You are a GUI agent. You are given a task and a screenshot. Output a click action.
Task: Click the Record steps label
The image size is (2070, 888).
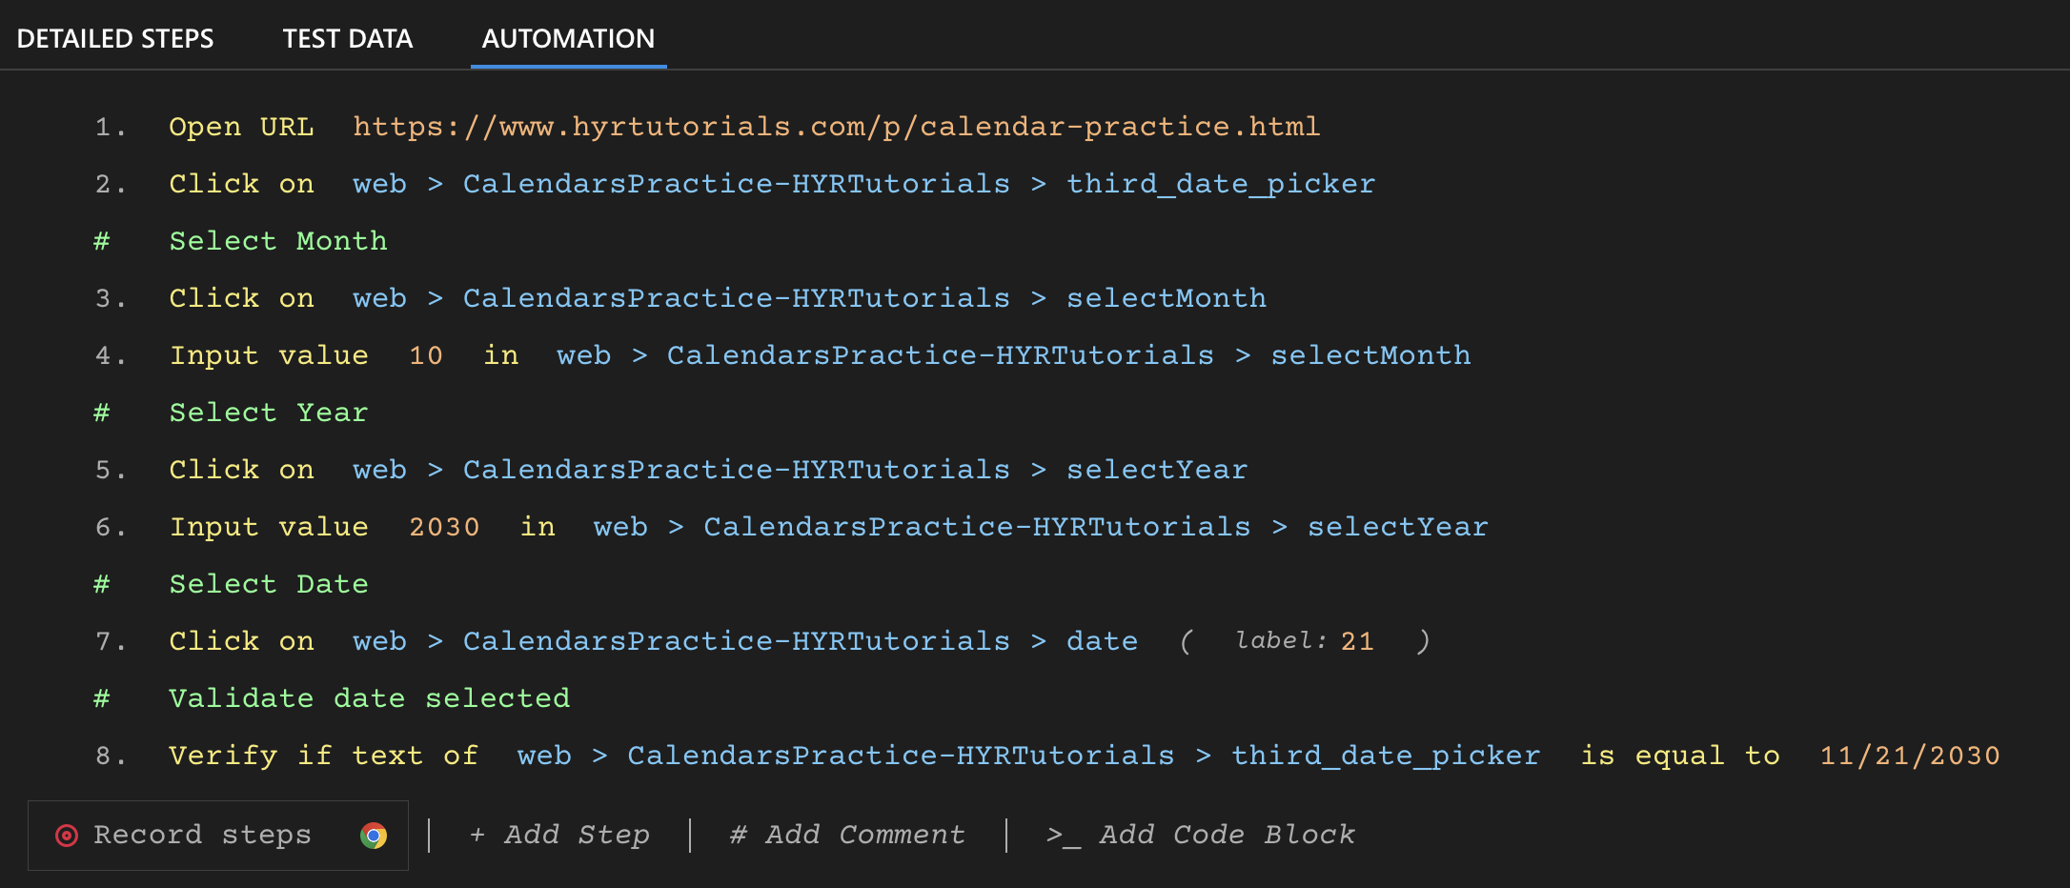point(202,836)
